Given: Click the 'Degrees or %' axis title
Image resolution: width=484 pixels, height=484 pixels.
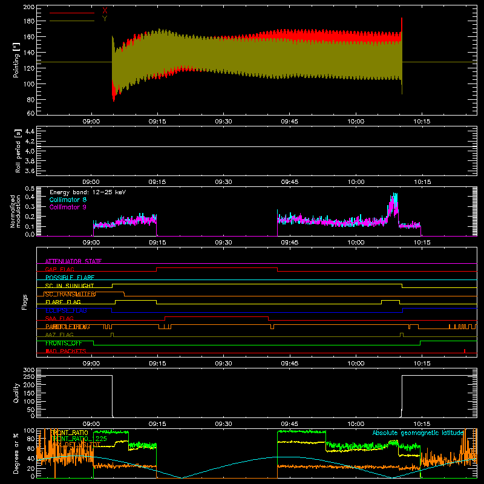Looking at the screenshot, I should pos(16,453).
